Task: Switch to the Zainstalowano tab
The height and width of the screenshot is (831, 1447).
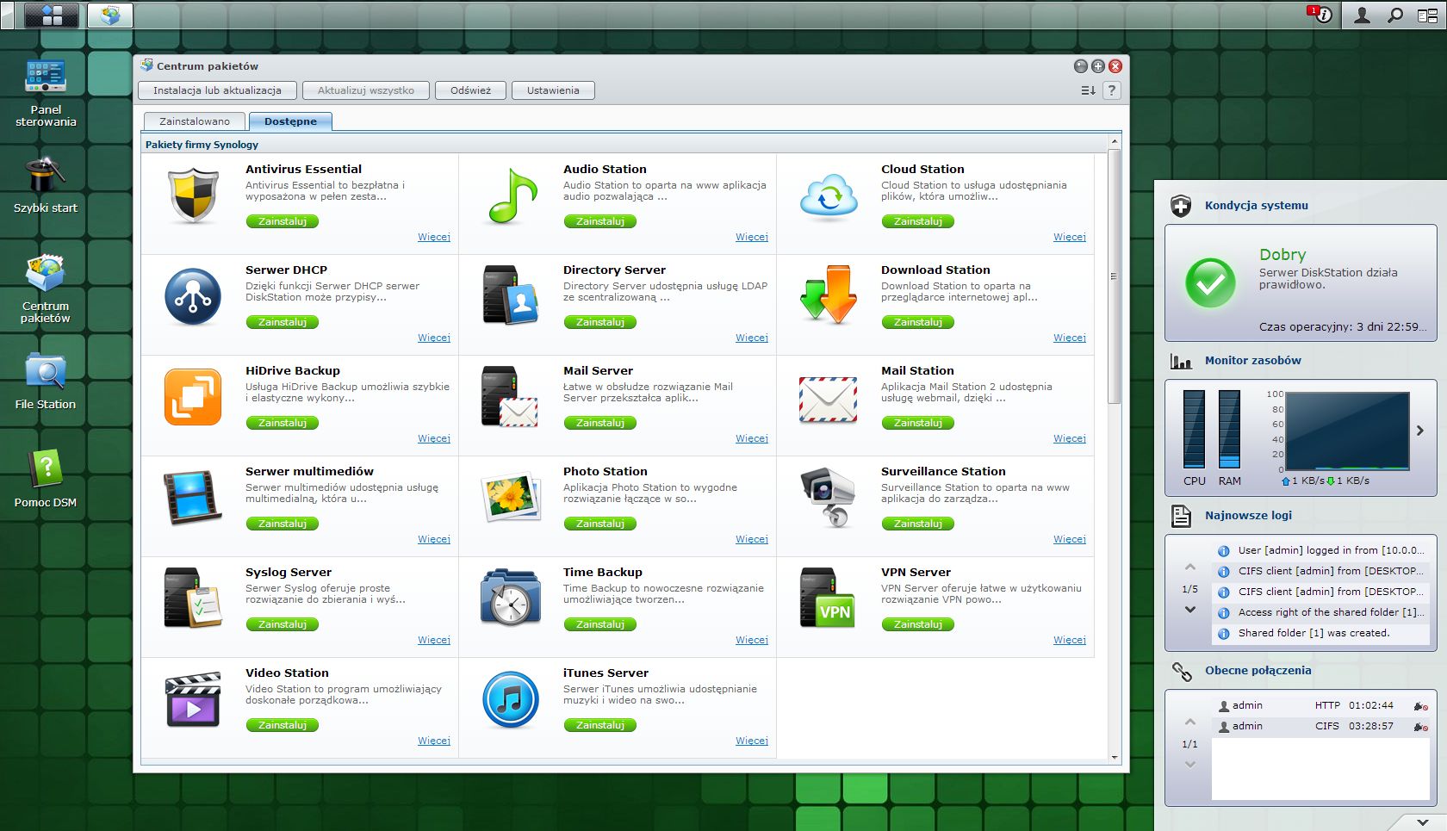Action: coord(195,121)
